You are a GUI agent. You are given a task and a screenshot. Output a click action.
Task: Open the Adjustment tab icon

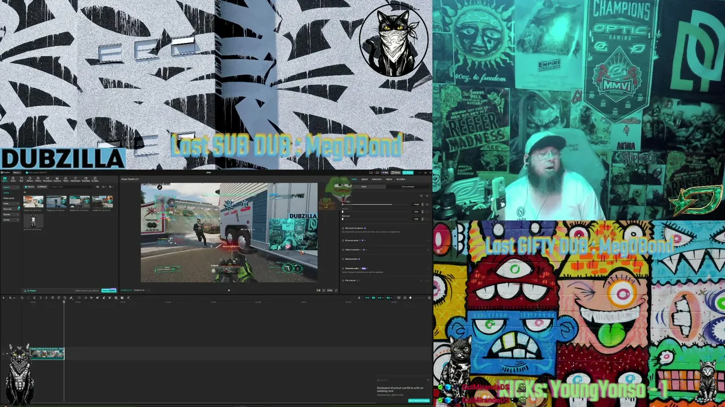pyautogui.click(x=75, y=179)
